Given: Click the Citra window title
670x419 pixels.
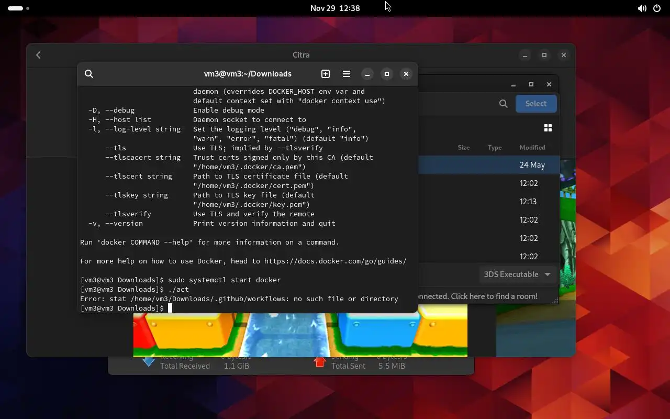Looking at the screenshot, I should click(301, 55).
